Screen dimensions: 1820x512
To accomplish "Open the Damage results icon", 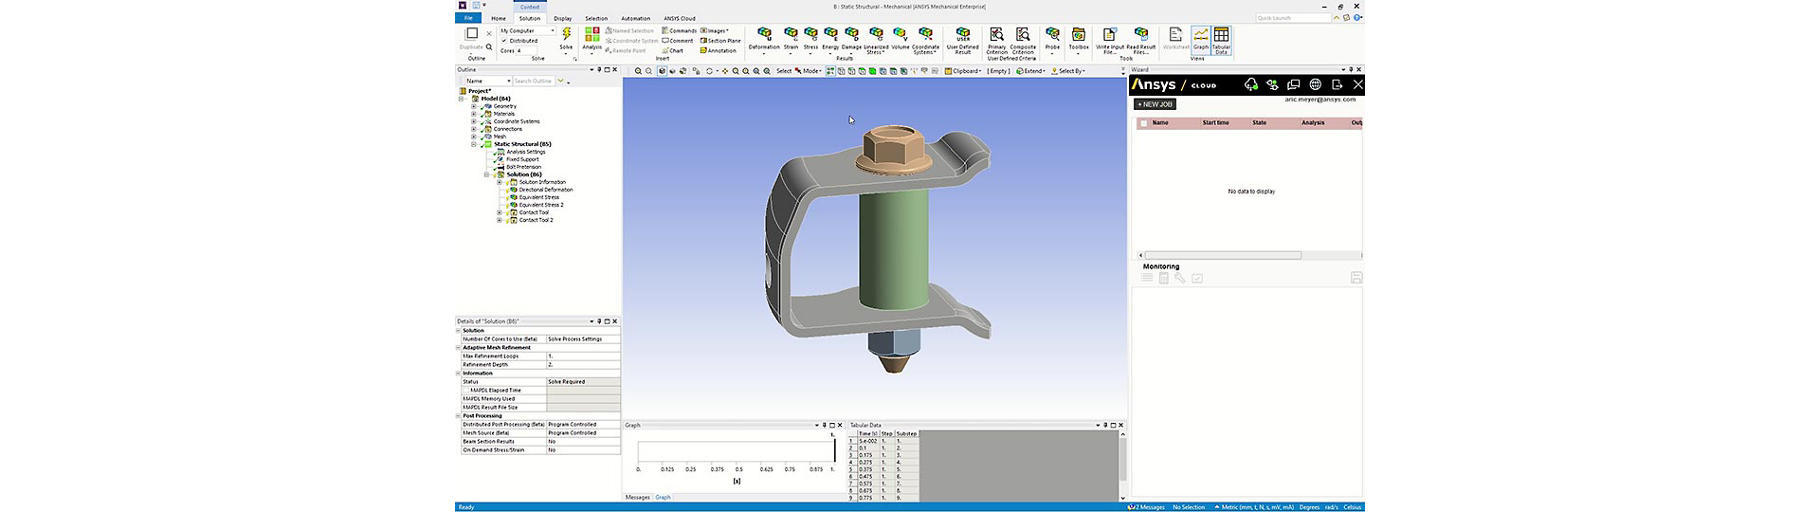I will [x=851, y=36].
